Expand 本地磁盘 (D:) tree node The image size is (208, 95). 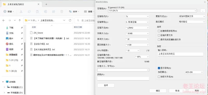(4, 93)
